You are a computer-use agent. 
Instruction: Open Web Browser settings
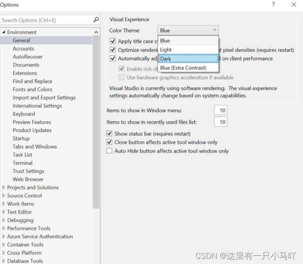(28, 179)
